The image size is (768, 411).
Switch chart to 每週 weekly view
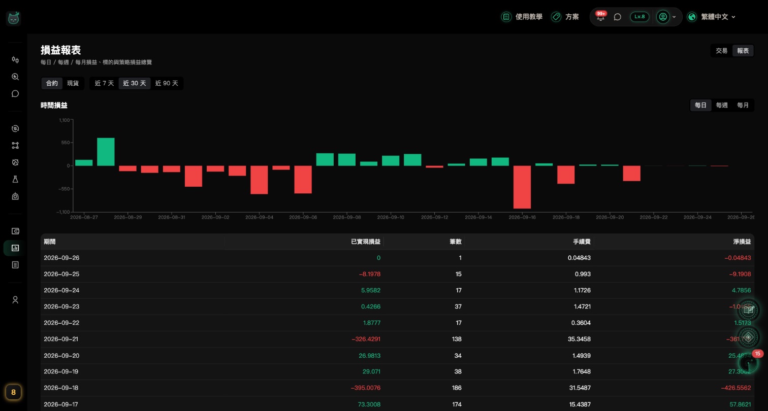click(722, 105)
